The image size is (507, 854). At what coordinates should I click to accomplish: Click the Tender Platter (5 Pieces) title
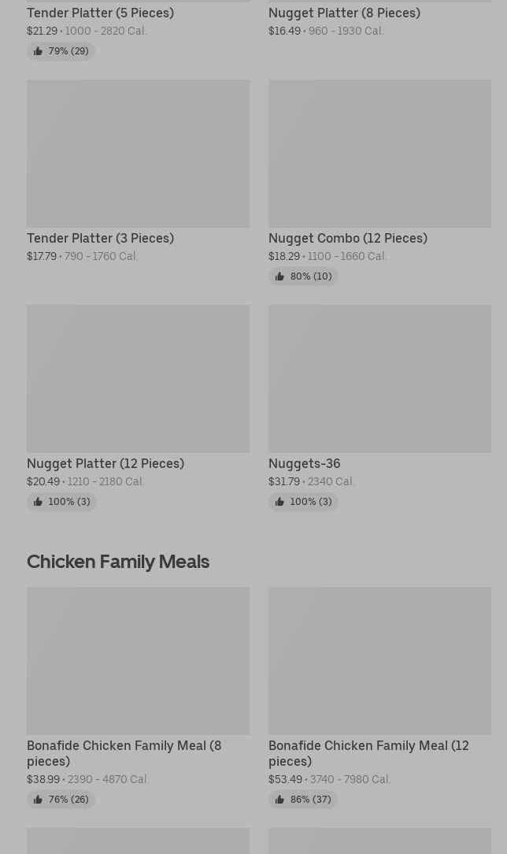[x=100, y=13]
